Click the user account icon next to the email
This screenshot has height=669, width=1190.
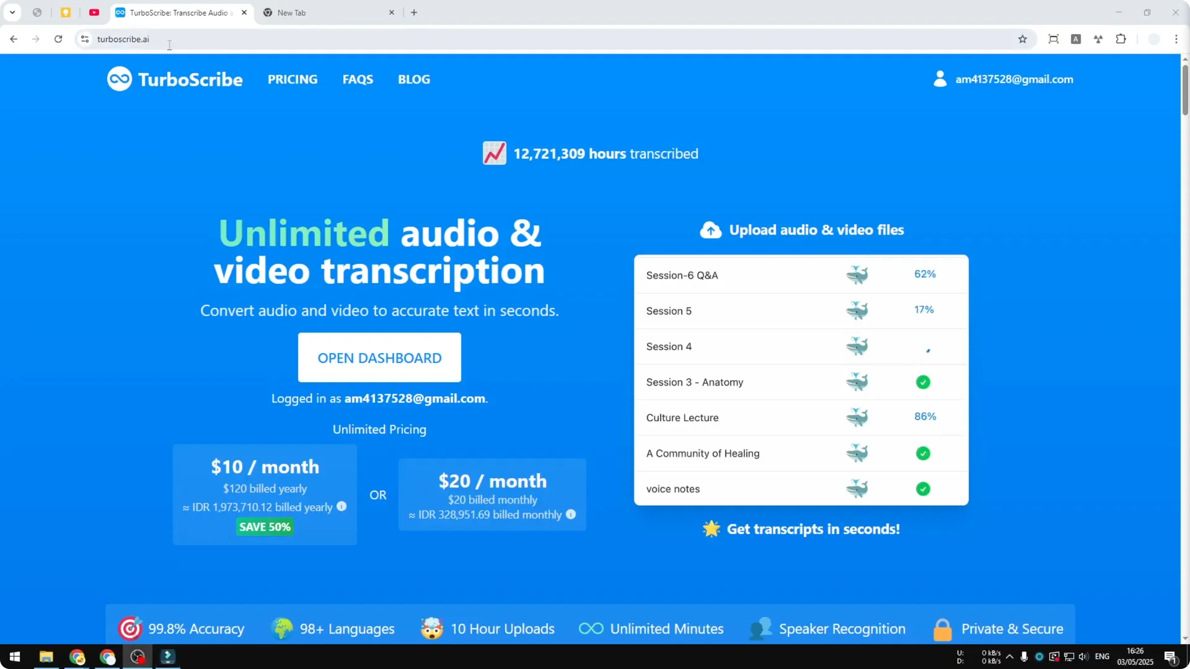pos(940,79)
